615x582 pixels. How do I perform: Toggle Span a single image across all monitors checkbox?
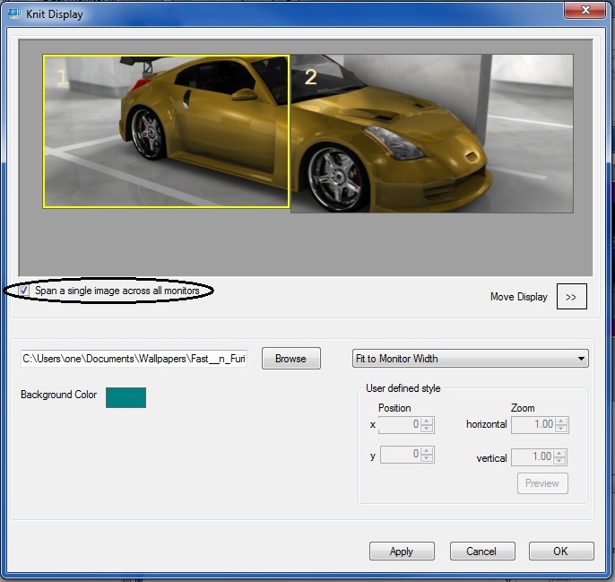tap(24, 291)
